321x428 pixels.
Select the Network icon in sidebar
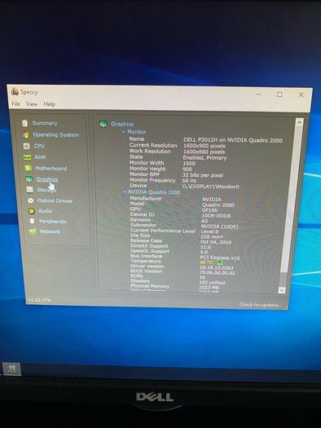pyautogui.click(x=33, y=232)
